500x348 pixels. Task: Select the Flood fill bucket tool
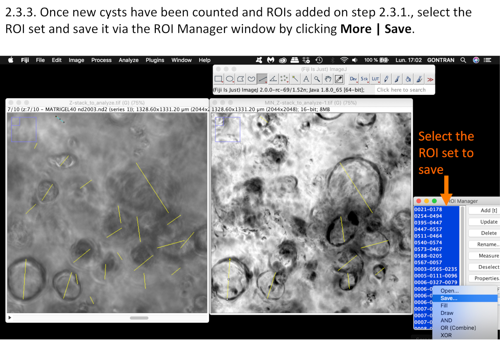(x=408, y=79)
